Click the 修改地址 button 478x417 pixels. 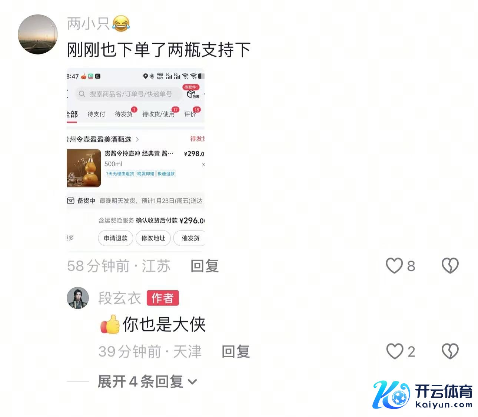153,238
